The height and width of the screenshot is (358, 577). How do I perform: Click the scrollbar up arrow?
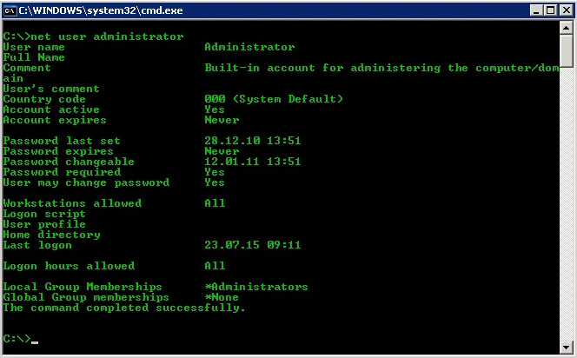click(566, 28)
